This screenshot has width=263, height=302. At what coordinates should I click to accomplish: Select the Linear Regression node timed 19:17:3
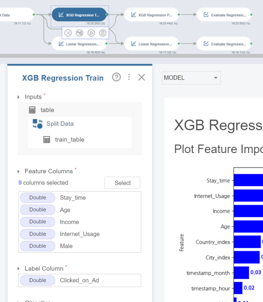click(151, 44)
